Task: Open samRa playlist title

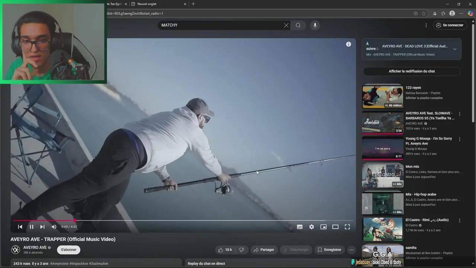Action: tap(411, 248)
